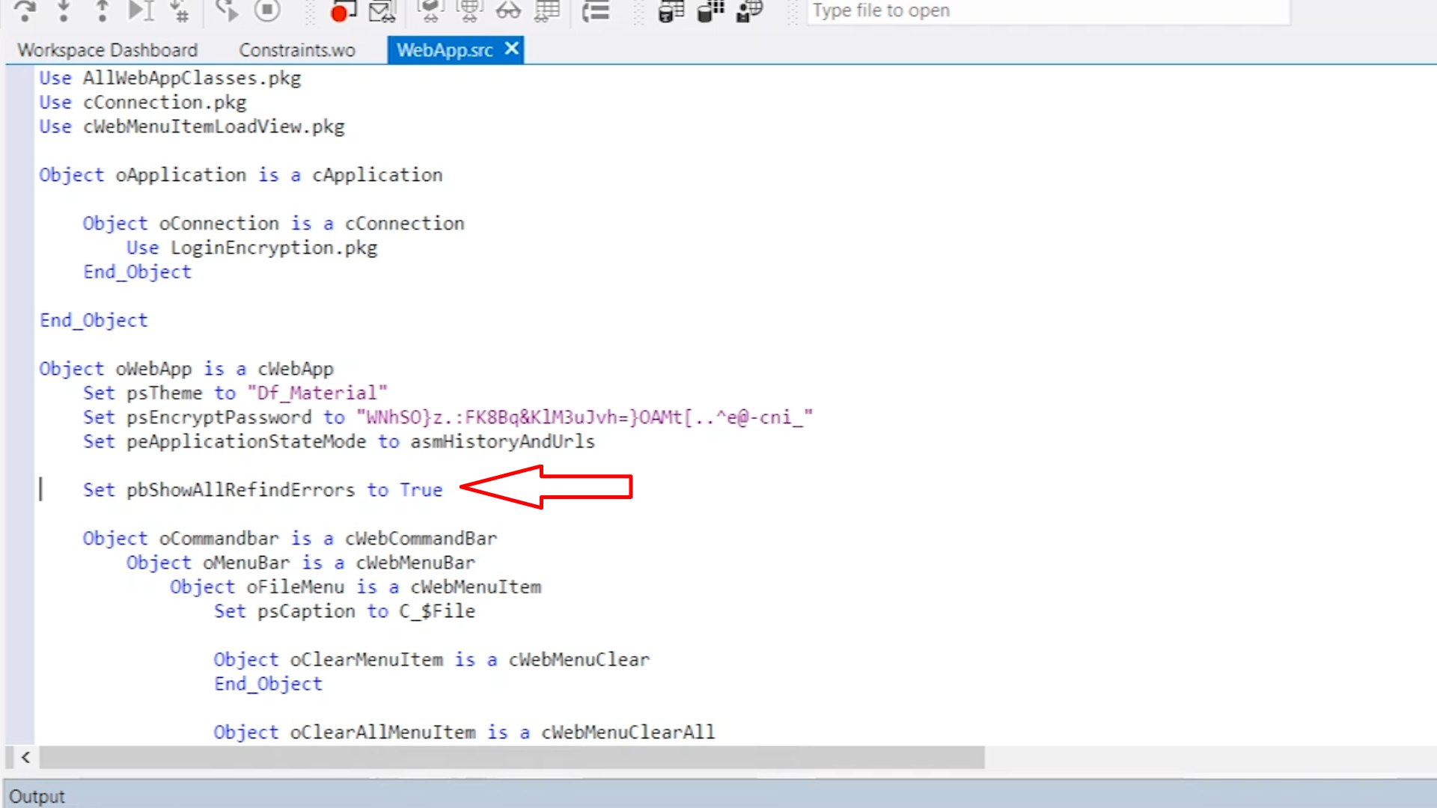Open the grid watch view icon

pyautogui.click(x=547, y=10)
